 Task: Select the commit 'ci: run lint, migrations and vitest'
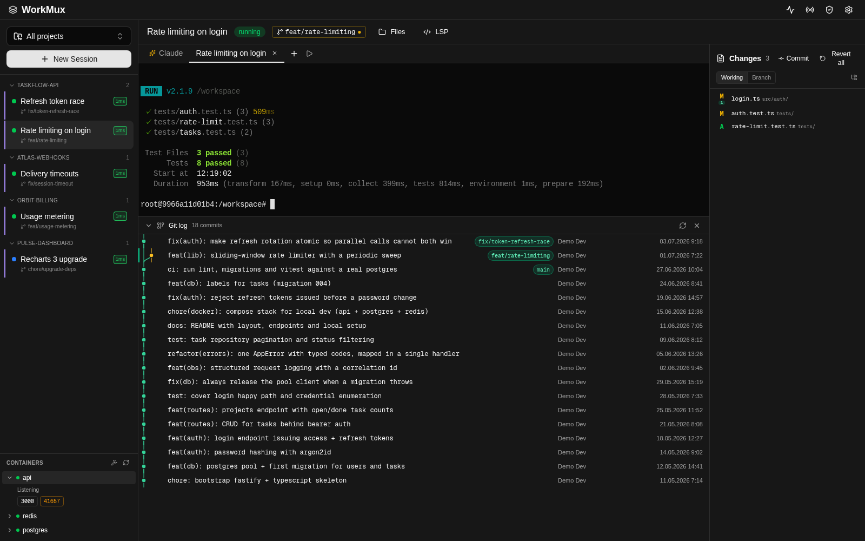[424, 269]
